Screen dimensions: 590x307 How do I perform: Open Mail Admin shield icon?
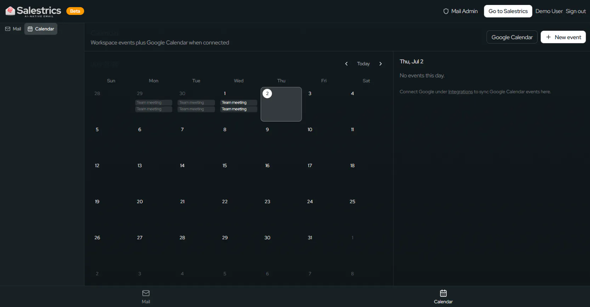pos(446,11)
